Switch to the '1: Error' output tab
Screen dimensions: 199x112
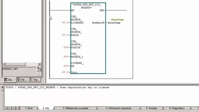pos(29,108)
